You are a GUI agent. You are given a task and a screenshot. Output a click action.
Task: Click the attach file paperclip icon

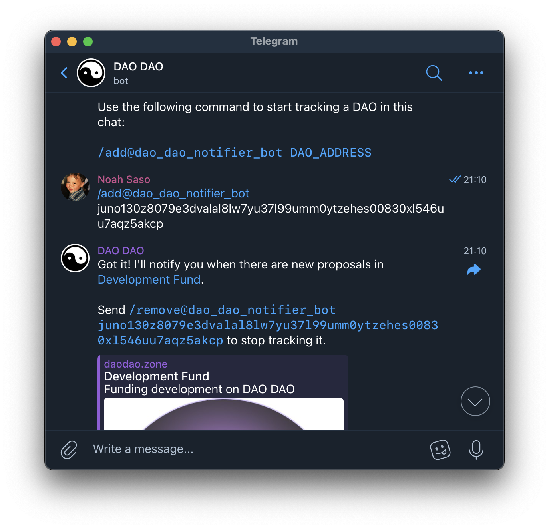pos(69,449)
